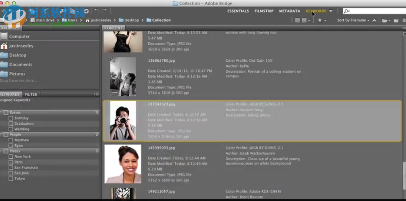The width and height of the screenshot is (406, 201).
Task: Select thumbnail of woman in black dress
Action: (123, 41)
